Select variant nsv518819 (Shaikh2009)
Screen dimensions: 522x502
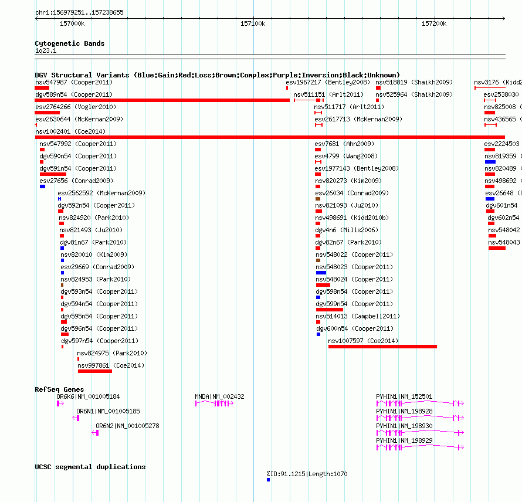[414, 82]
